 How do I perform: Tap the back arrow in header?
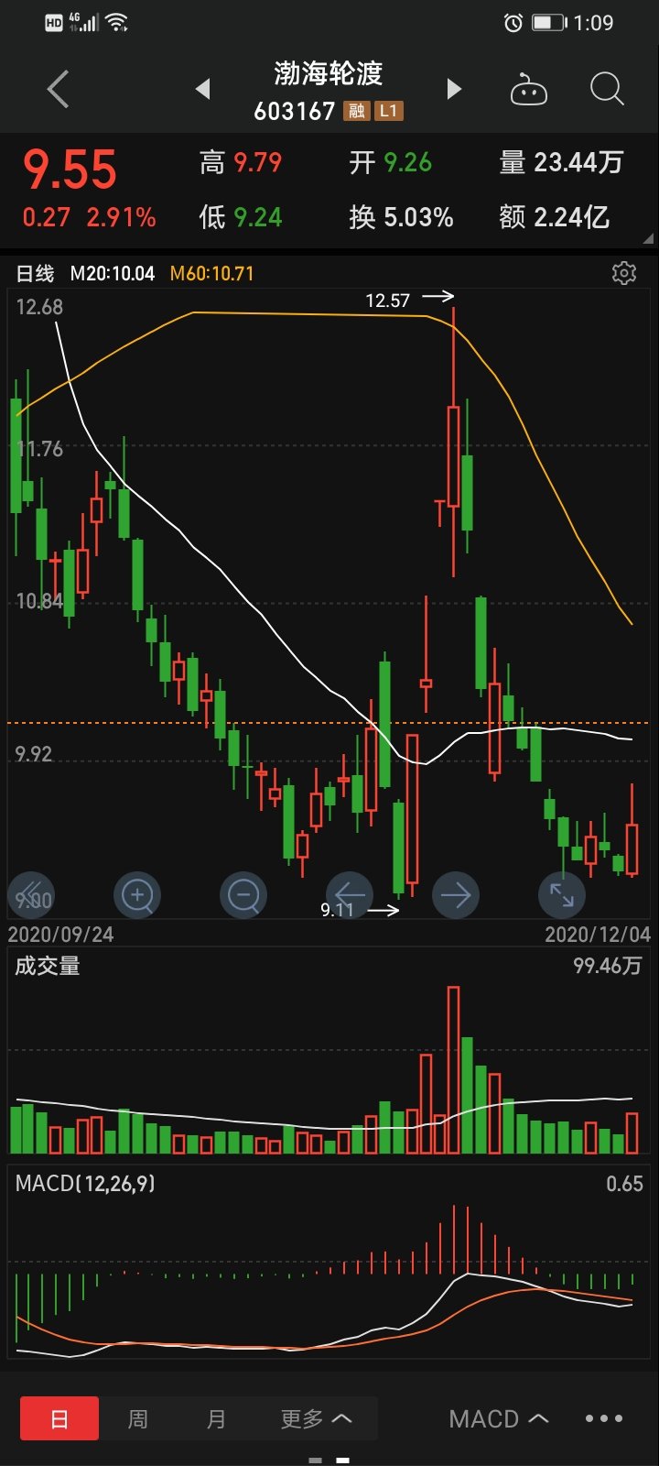pyautogui.click(x=58, y=89)
